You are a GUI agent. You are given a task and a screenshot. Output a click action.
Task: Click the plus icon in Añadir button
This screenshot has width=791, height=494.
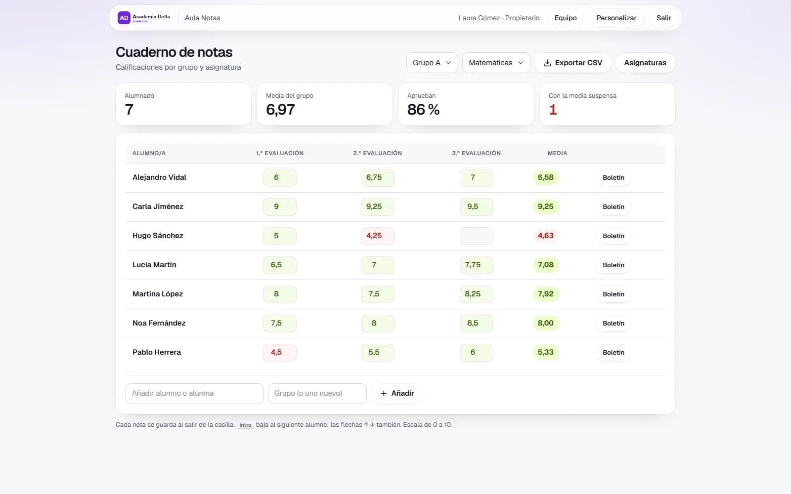[x=384, y=393]
